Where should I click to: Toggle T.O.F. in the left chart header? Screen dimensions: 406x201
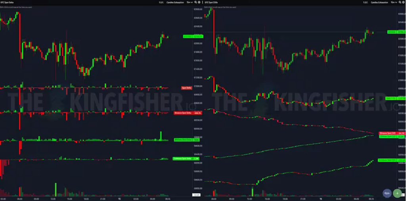[x=160, y=2]
